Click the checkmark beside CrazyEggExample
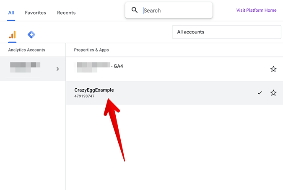Image resolution: width=283 pixels, height=190 pixels. [260, 93]
